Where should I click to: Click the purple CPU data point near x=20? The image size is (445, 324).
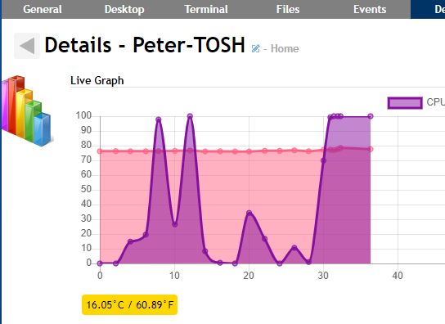tap(249, 213)
